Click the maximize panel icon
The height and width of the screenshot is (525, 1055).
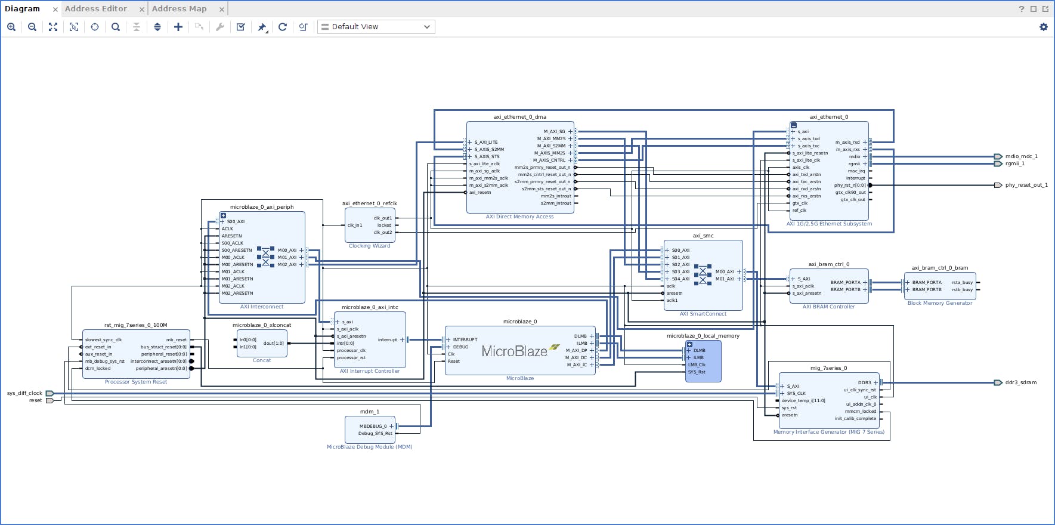(1034, 9)
